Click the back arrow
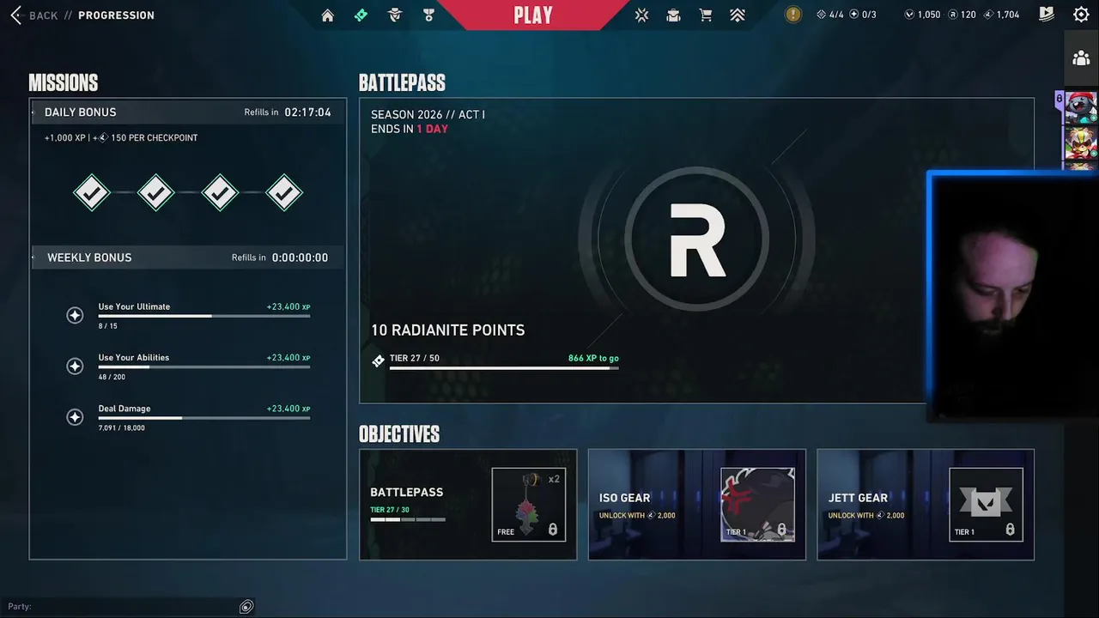Viewport: 1099px width, 618px height. click(15, 15)
